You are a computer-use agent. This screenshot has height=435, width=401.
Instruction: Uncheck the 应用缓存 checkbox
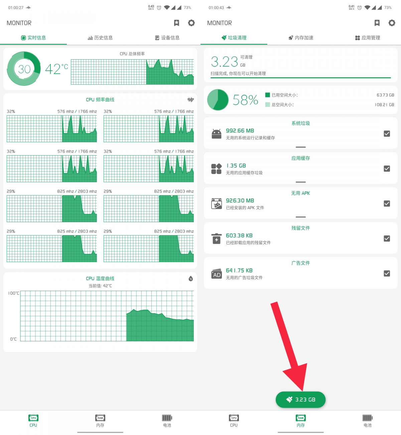(387, 169)
